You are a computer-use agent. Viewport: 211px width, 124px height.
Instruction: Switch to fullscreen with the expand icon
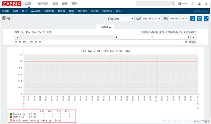coord(206,18)
